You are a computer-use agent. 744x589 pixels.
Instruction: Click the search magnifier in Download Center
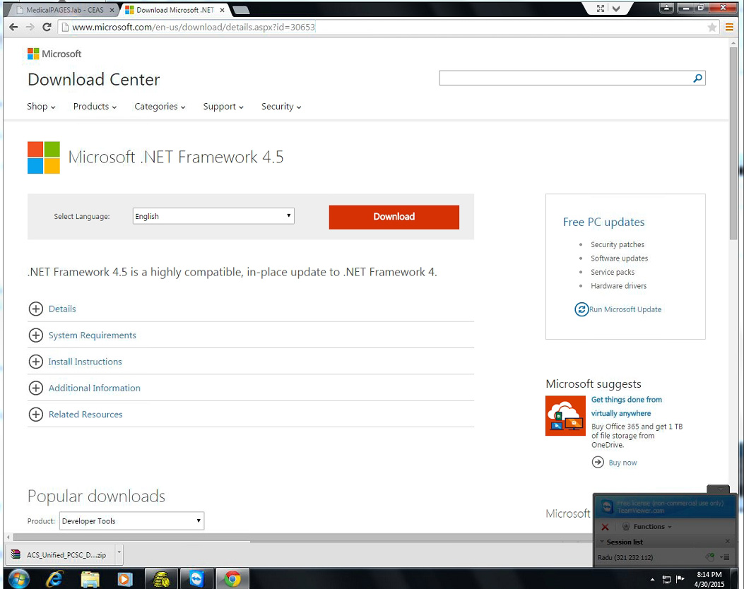[x=697, y=78]
